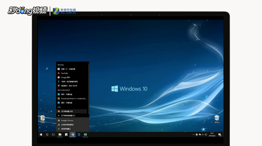Open the YouTube entry in the jump list
Viewport: 262px width, 146px height.
(x=72, y=73)
